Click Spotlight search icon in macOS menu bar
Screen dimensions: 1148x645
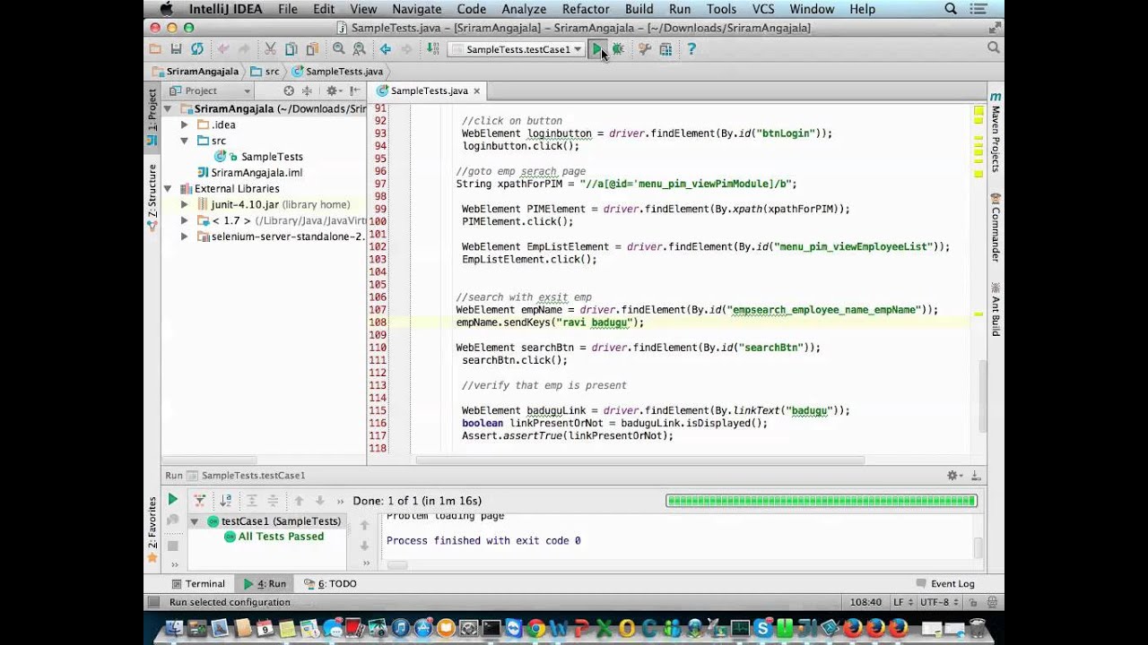click(951, 9)
